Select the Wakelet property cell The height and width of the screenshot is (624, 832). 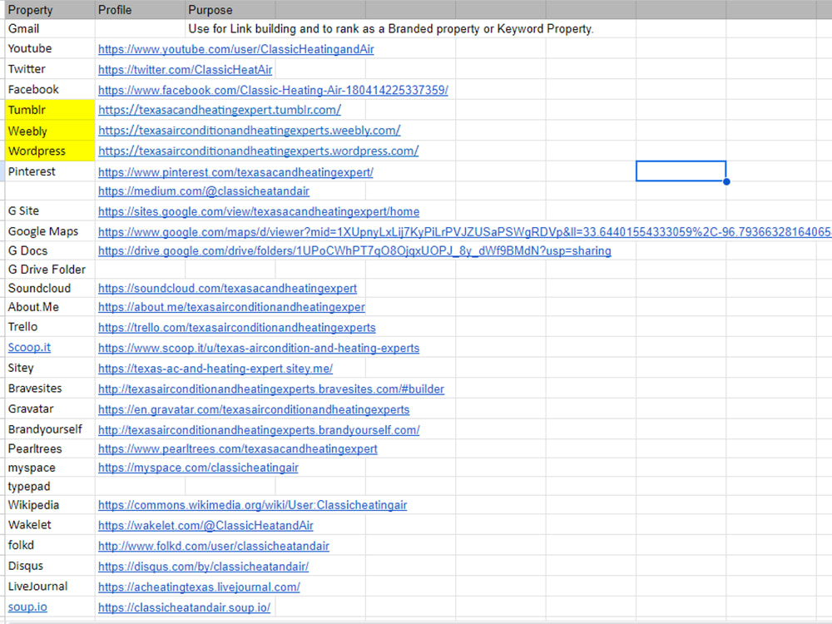click(x=50, y=525)
